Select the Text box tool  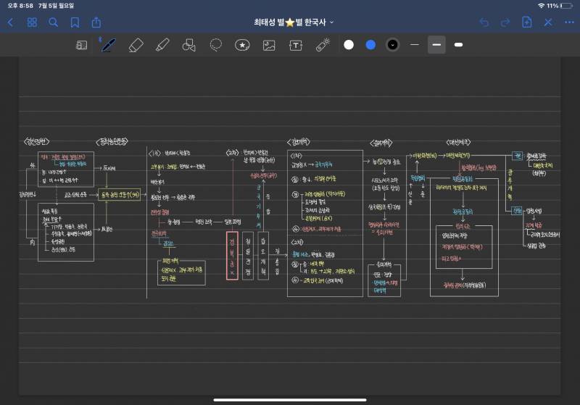pyautogui.click(x=296, y=45)
